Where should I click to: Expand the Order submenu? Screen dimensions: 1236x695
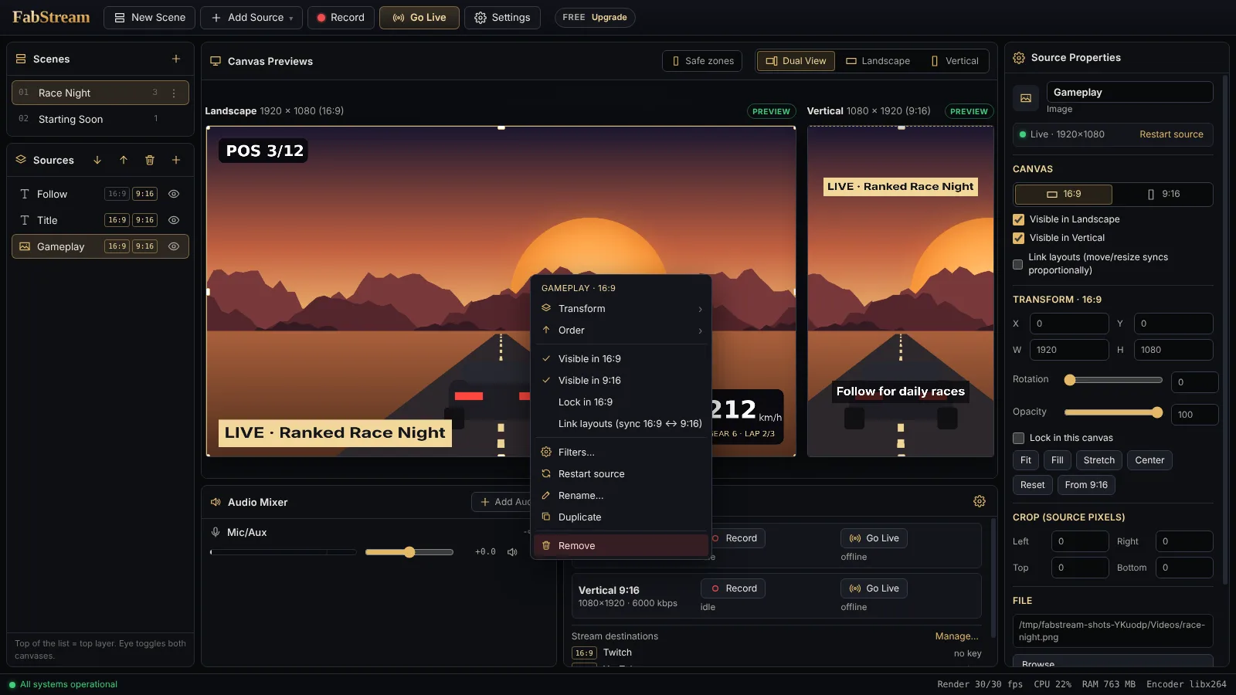tap(621, 330)
